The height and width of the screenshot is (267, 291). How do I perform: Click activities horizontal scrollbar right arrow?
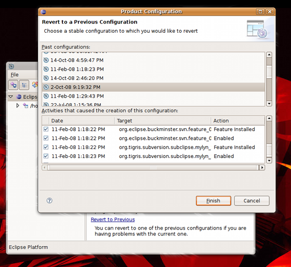pos(262,168)
